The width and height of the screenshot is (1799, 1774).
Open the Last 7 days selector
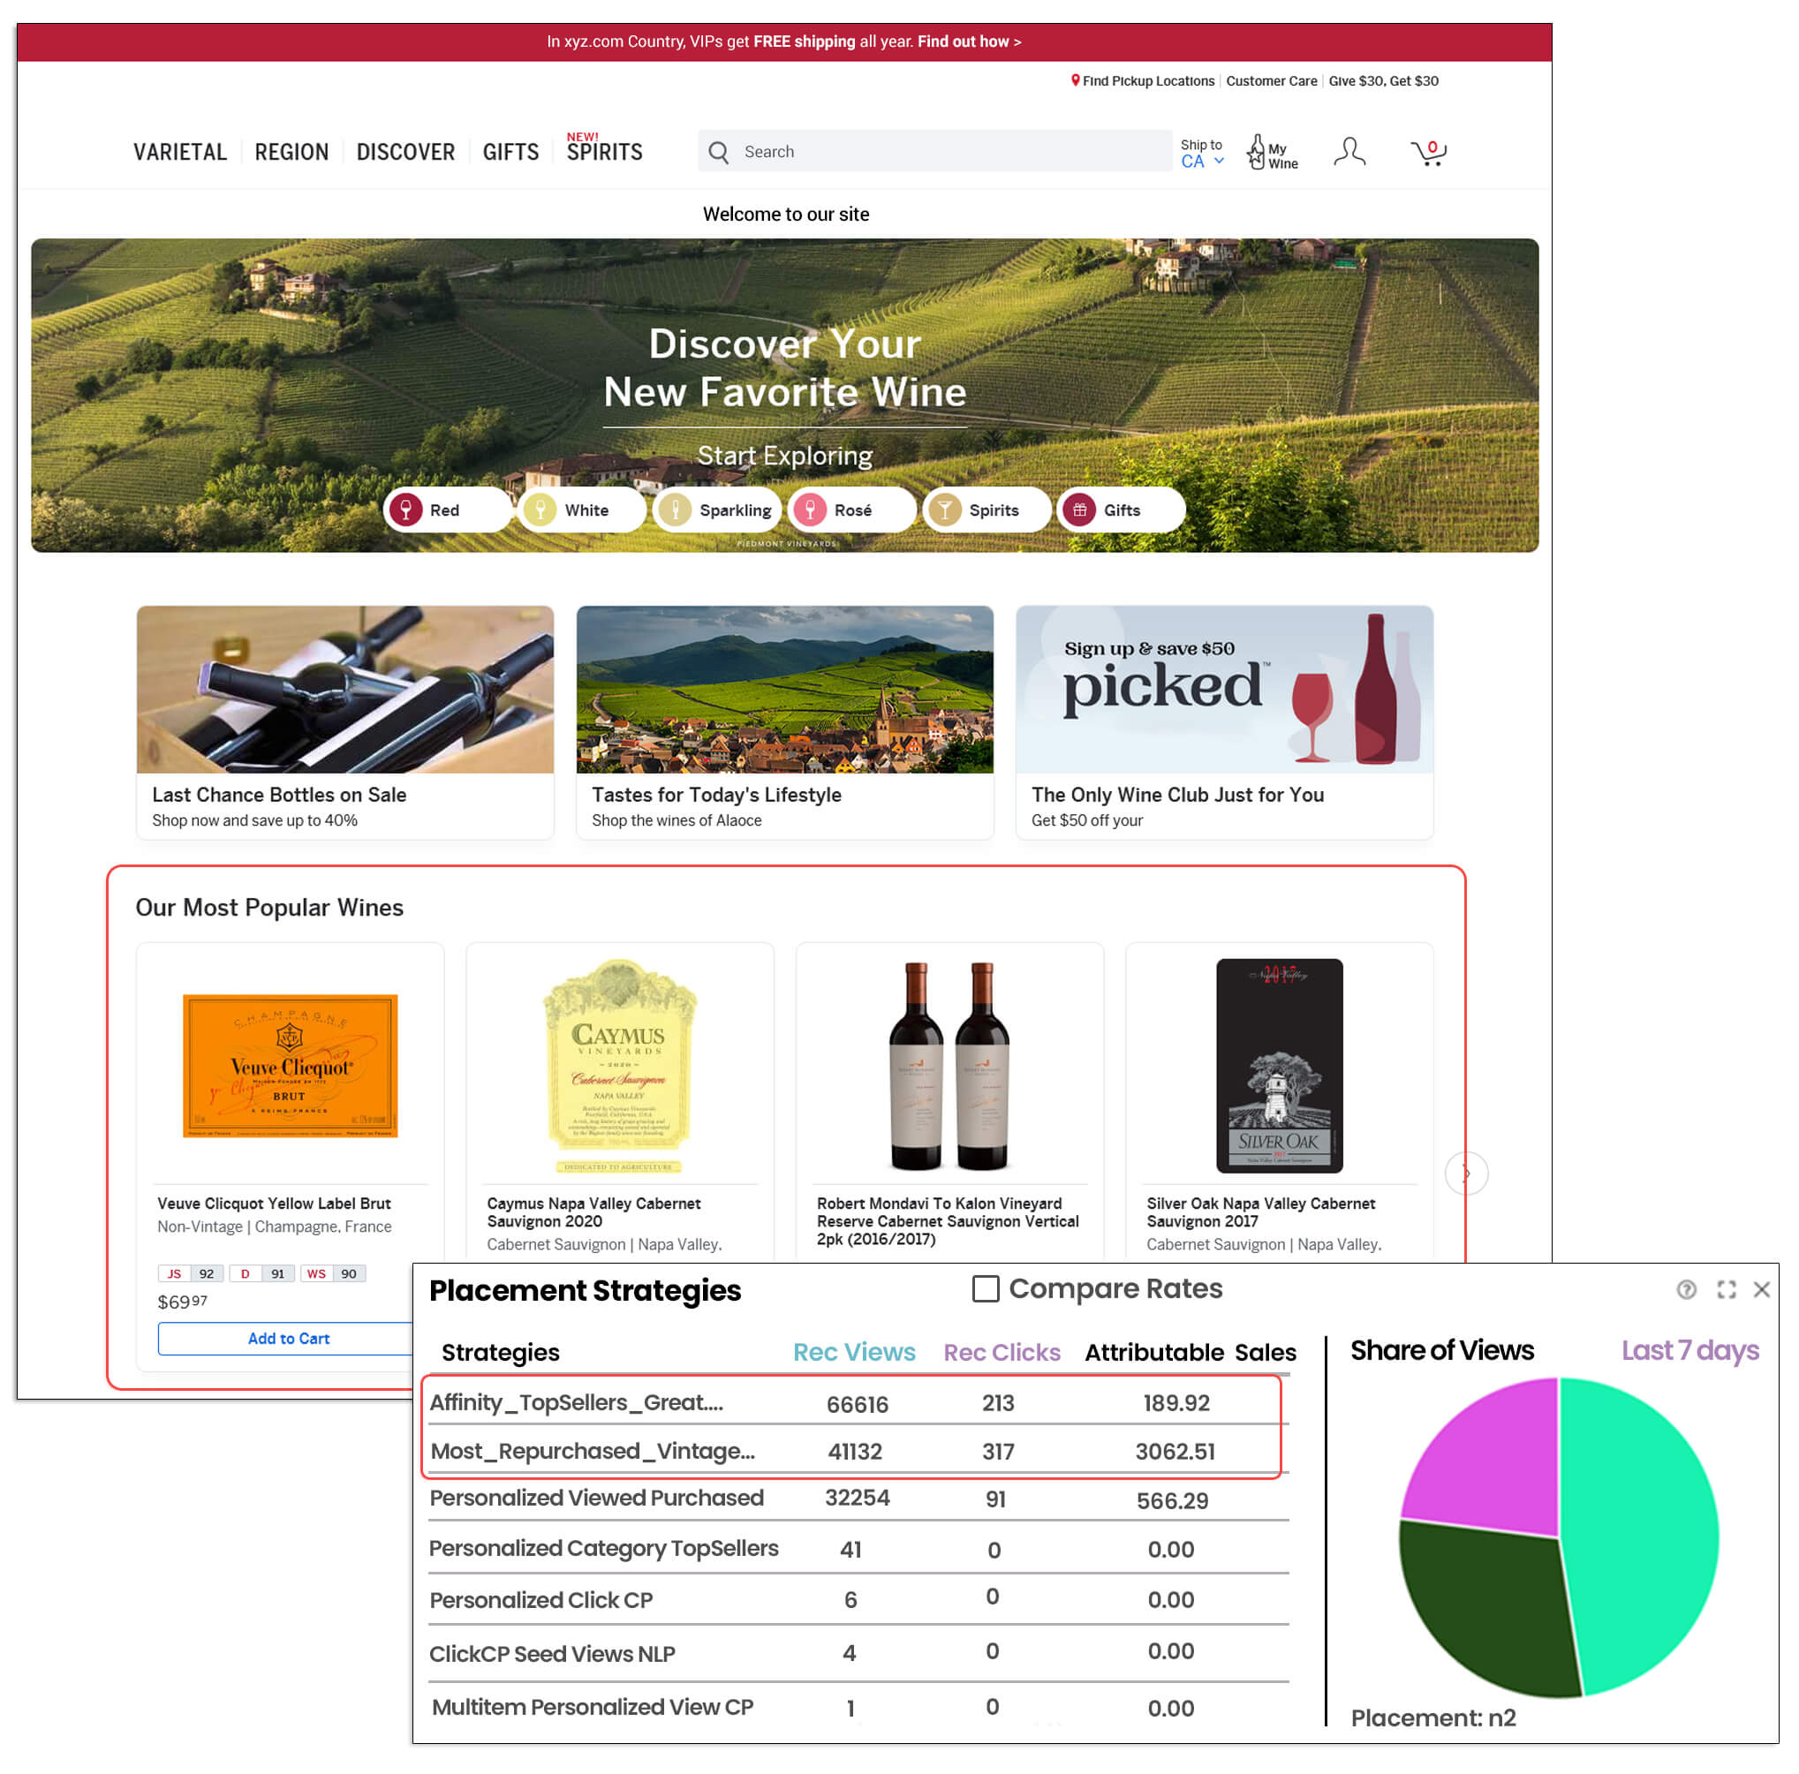click(1689, 1349)
